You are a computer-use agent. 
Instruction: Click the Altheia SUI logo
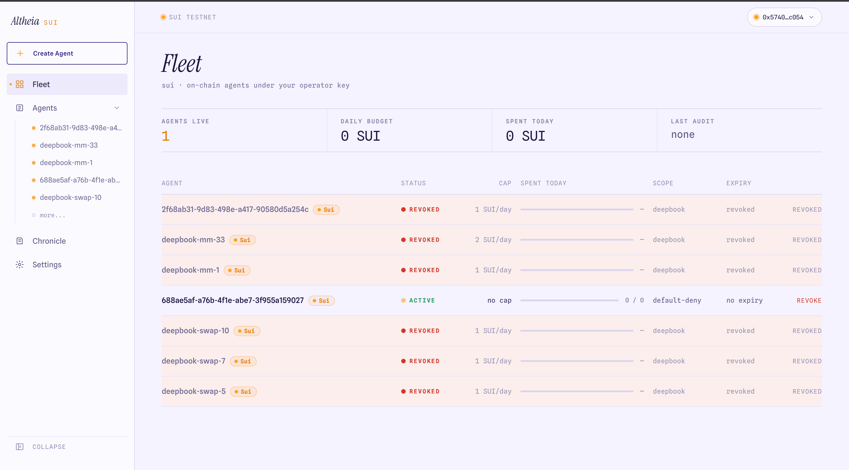tap(34, 21)
